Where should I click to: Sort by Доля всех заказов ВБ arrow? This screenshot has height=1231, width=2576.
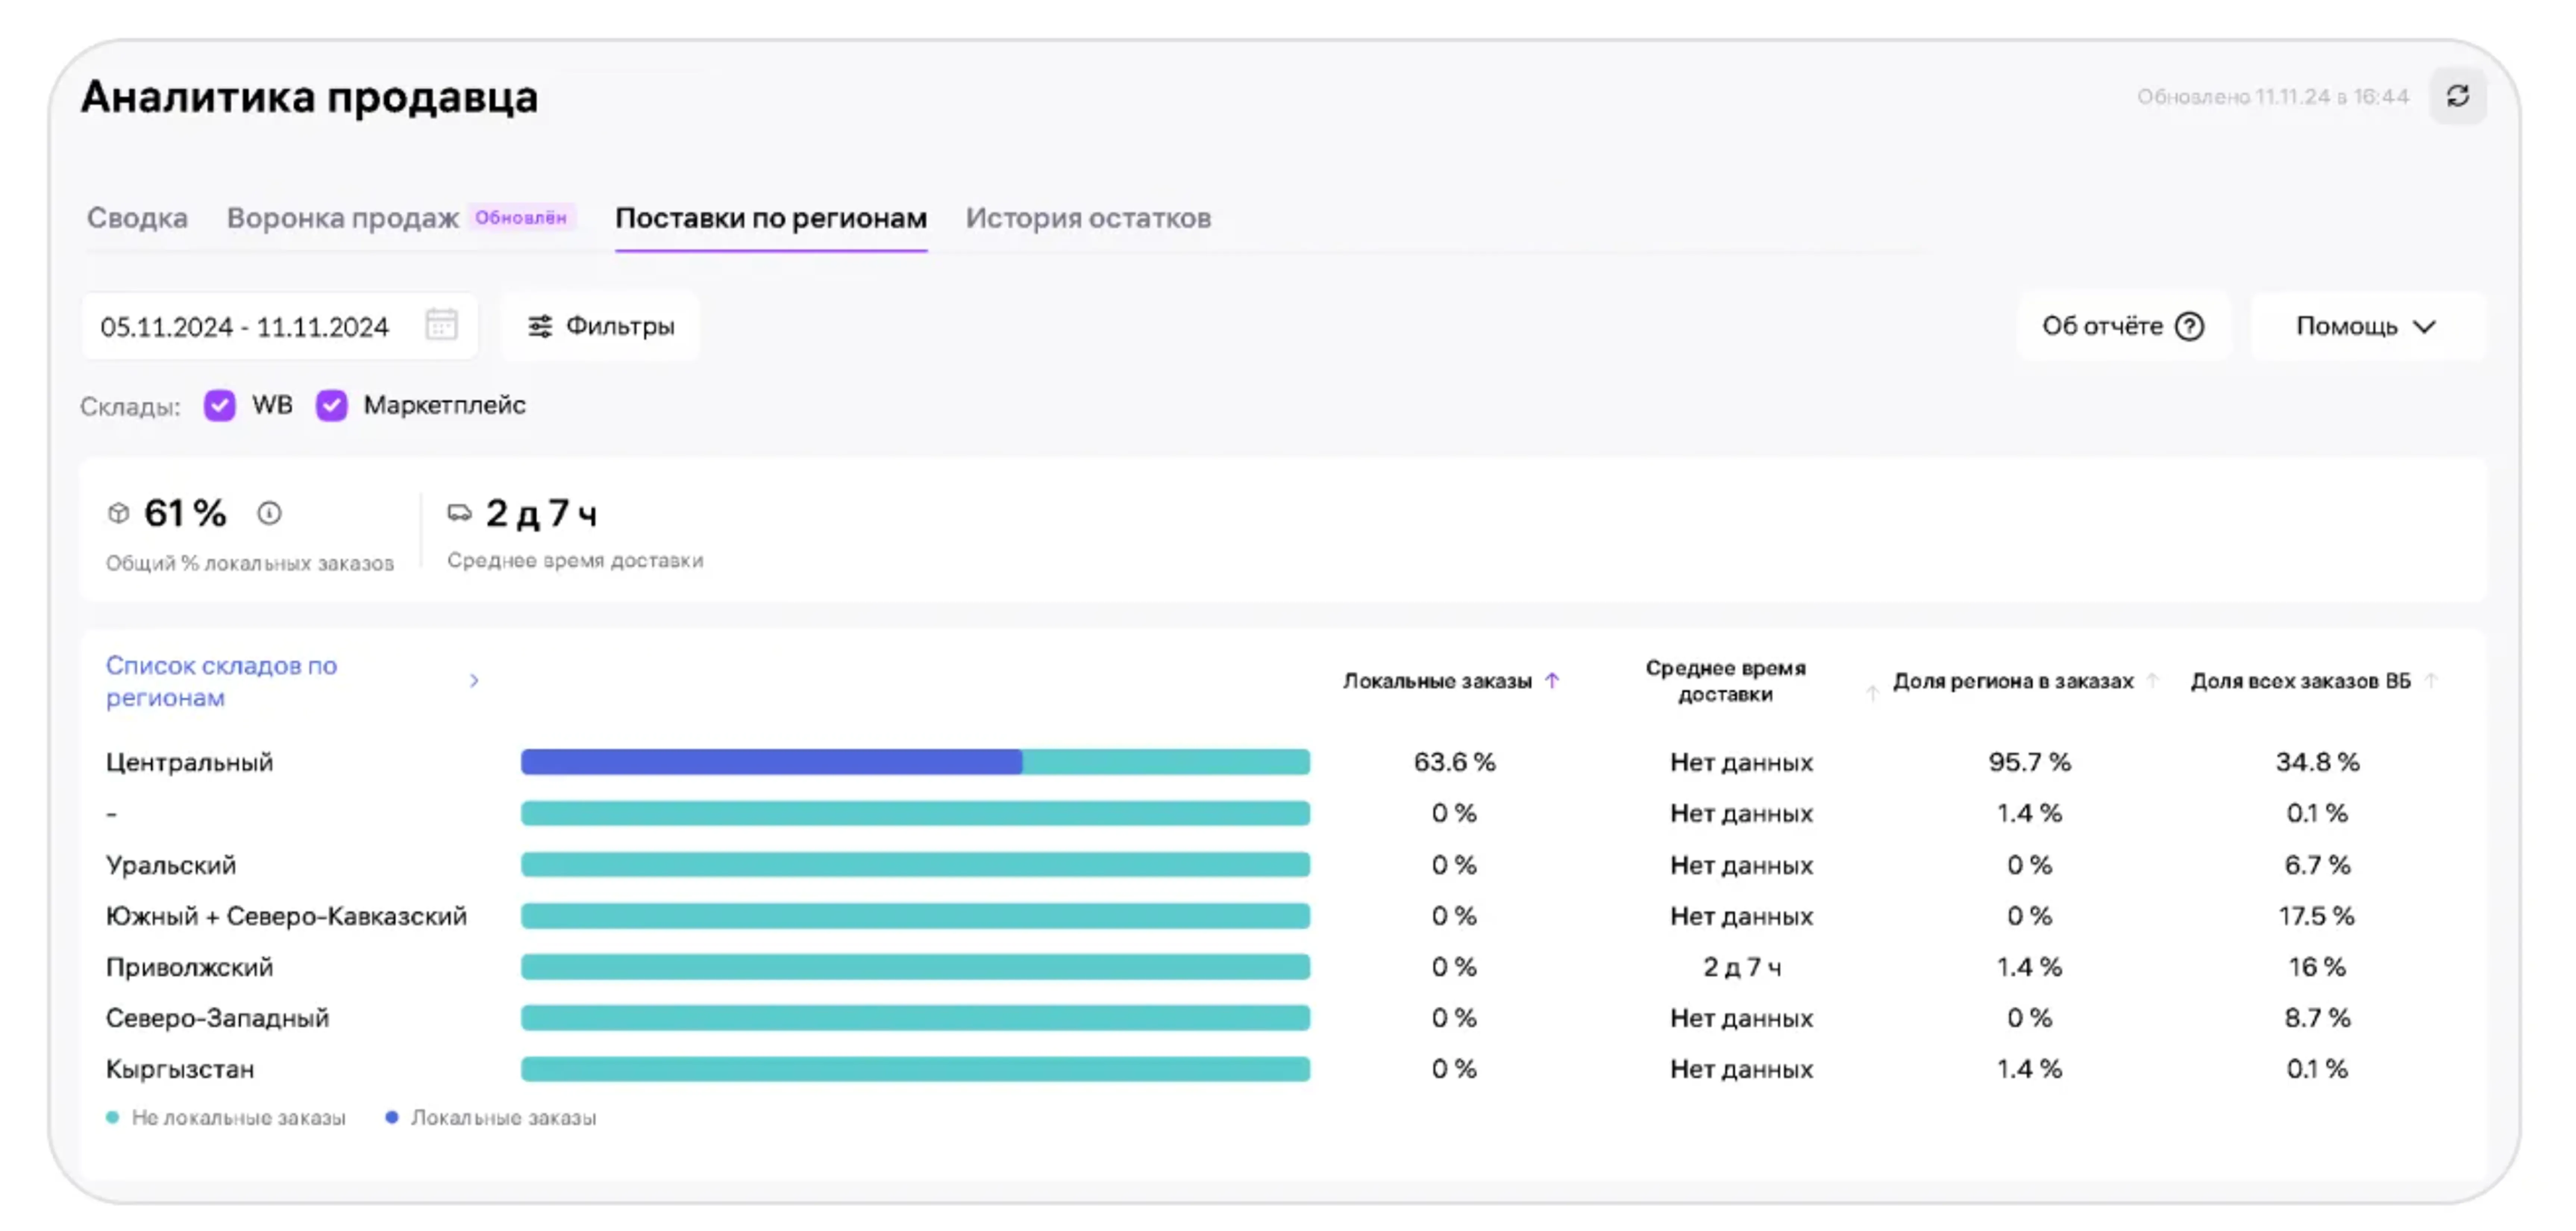pyautogui.click(x=2431, y=681)
